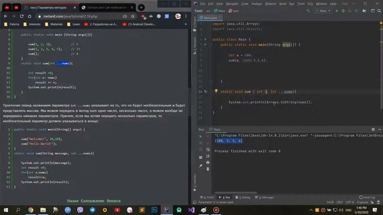Viewport: 383px width, 215px height.
Task: Toggle the Structure side tool window
Action: click(x=194, y=46)
